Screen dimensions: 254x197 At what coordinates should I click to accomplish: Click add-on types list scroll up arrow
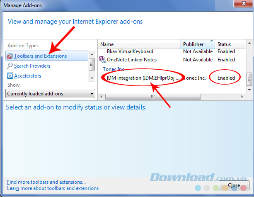(x=92, y=54)
